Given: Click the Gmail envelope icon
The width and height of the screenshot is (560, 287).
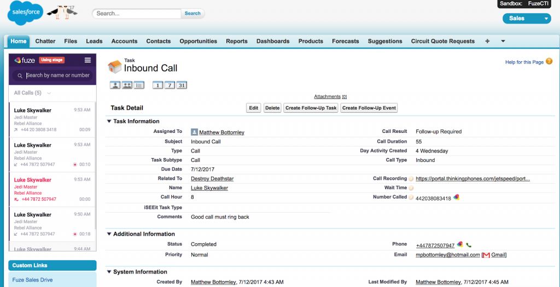Looking at the screenshot, I should (x=486, y=255).
